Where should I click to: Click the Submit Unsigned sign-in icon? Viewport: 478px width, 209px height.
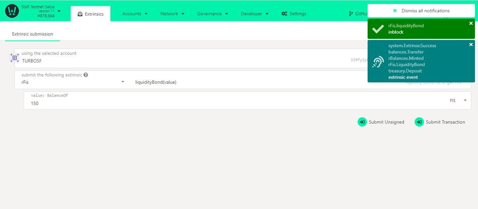(x=362, y=122)
